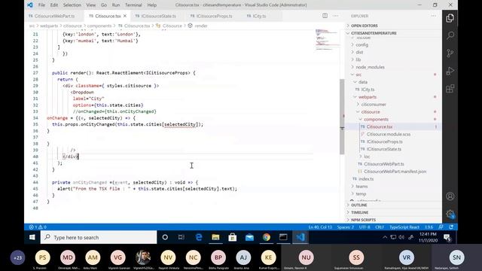
Task: Open the Search view in activity bar
Action: pos(450,35)
